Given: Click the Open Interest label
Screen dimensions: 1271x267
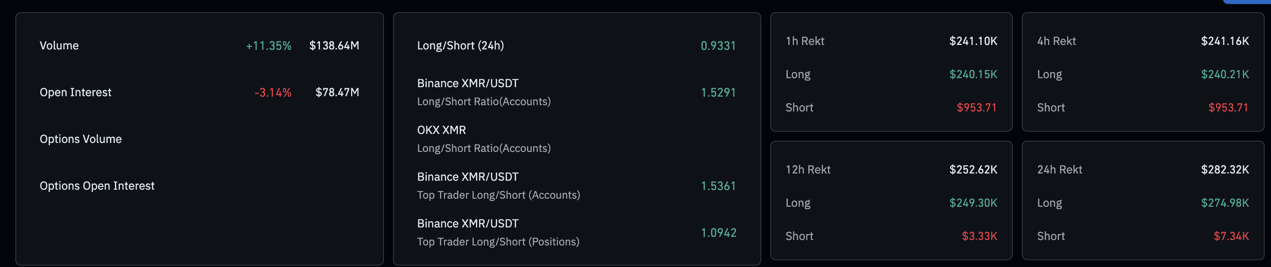Looking at the screenshot, I should (x=75, y=93).
